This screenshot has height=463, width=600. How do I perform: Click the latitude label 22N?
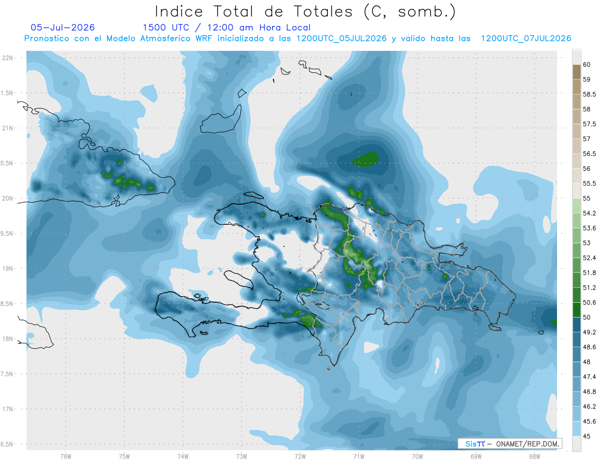pos(8,57)
